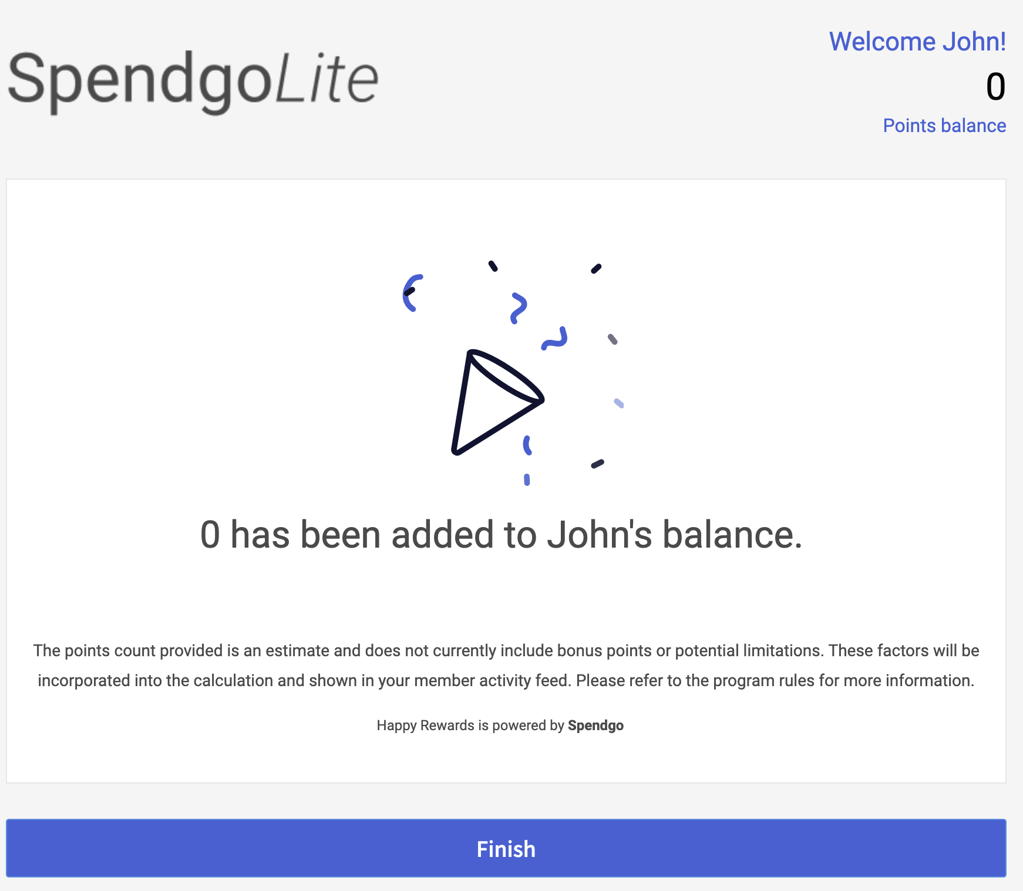Click the gray confetti dash right of the squiggle
This screenshot has width=1023, height=891.
[613, 339]
